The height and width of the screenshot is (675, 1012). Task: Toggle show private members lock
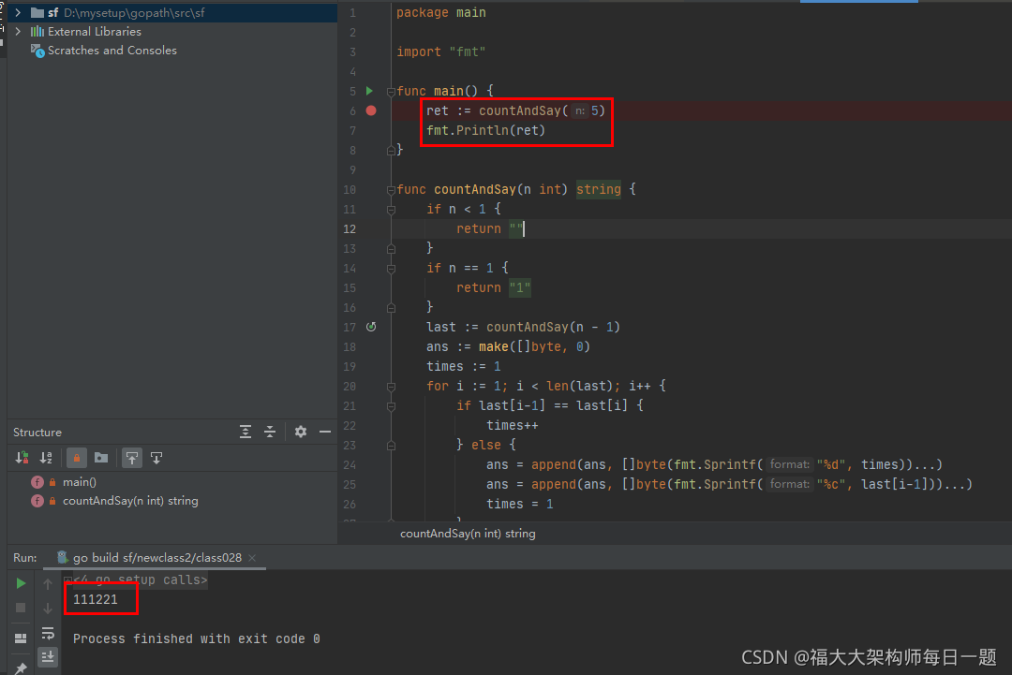pyautogui.click(x=77, y=458)
